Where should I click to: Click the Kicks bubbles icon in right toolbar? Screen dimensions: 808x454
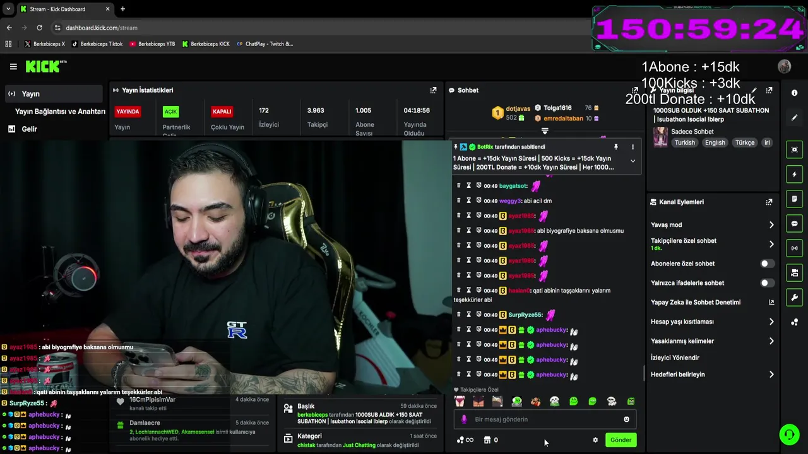[794, 322]
